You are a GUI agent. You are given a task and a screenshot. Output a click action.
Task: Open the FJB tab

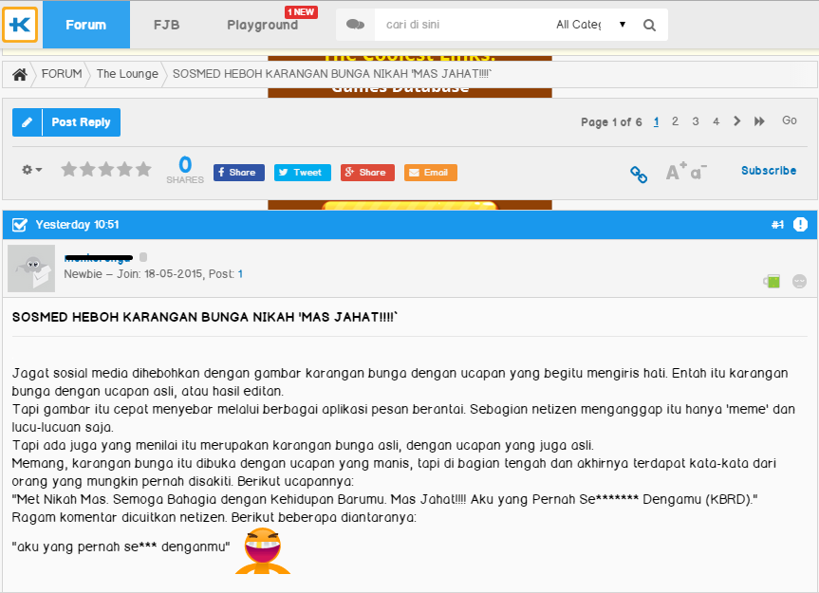point(167,25)
